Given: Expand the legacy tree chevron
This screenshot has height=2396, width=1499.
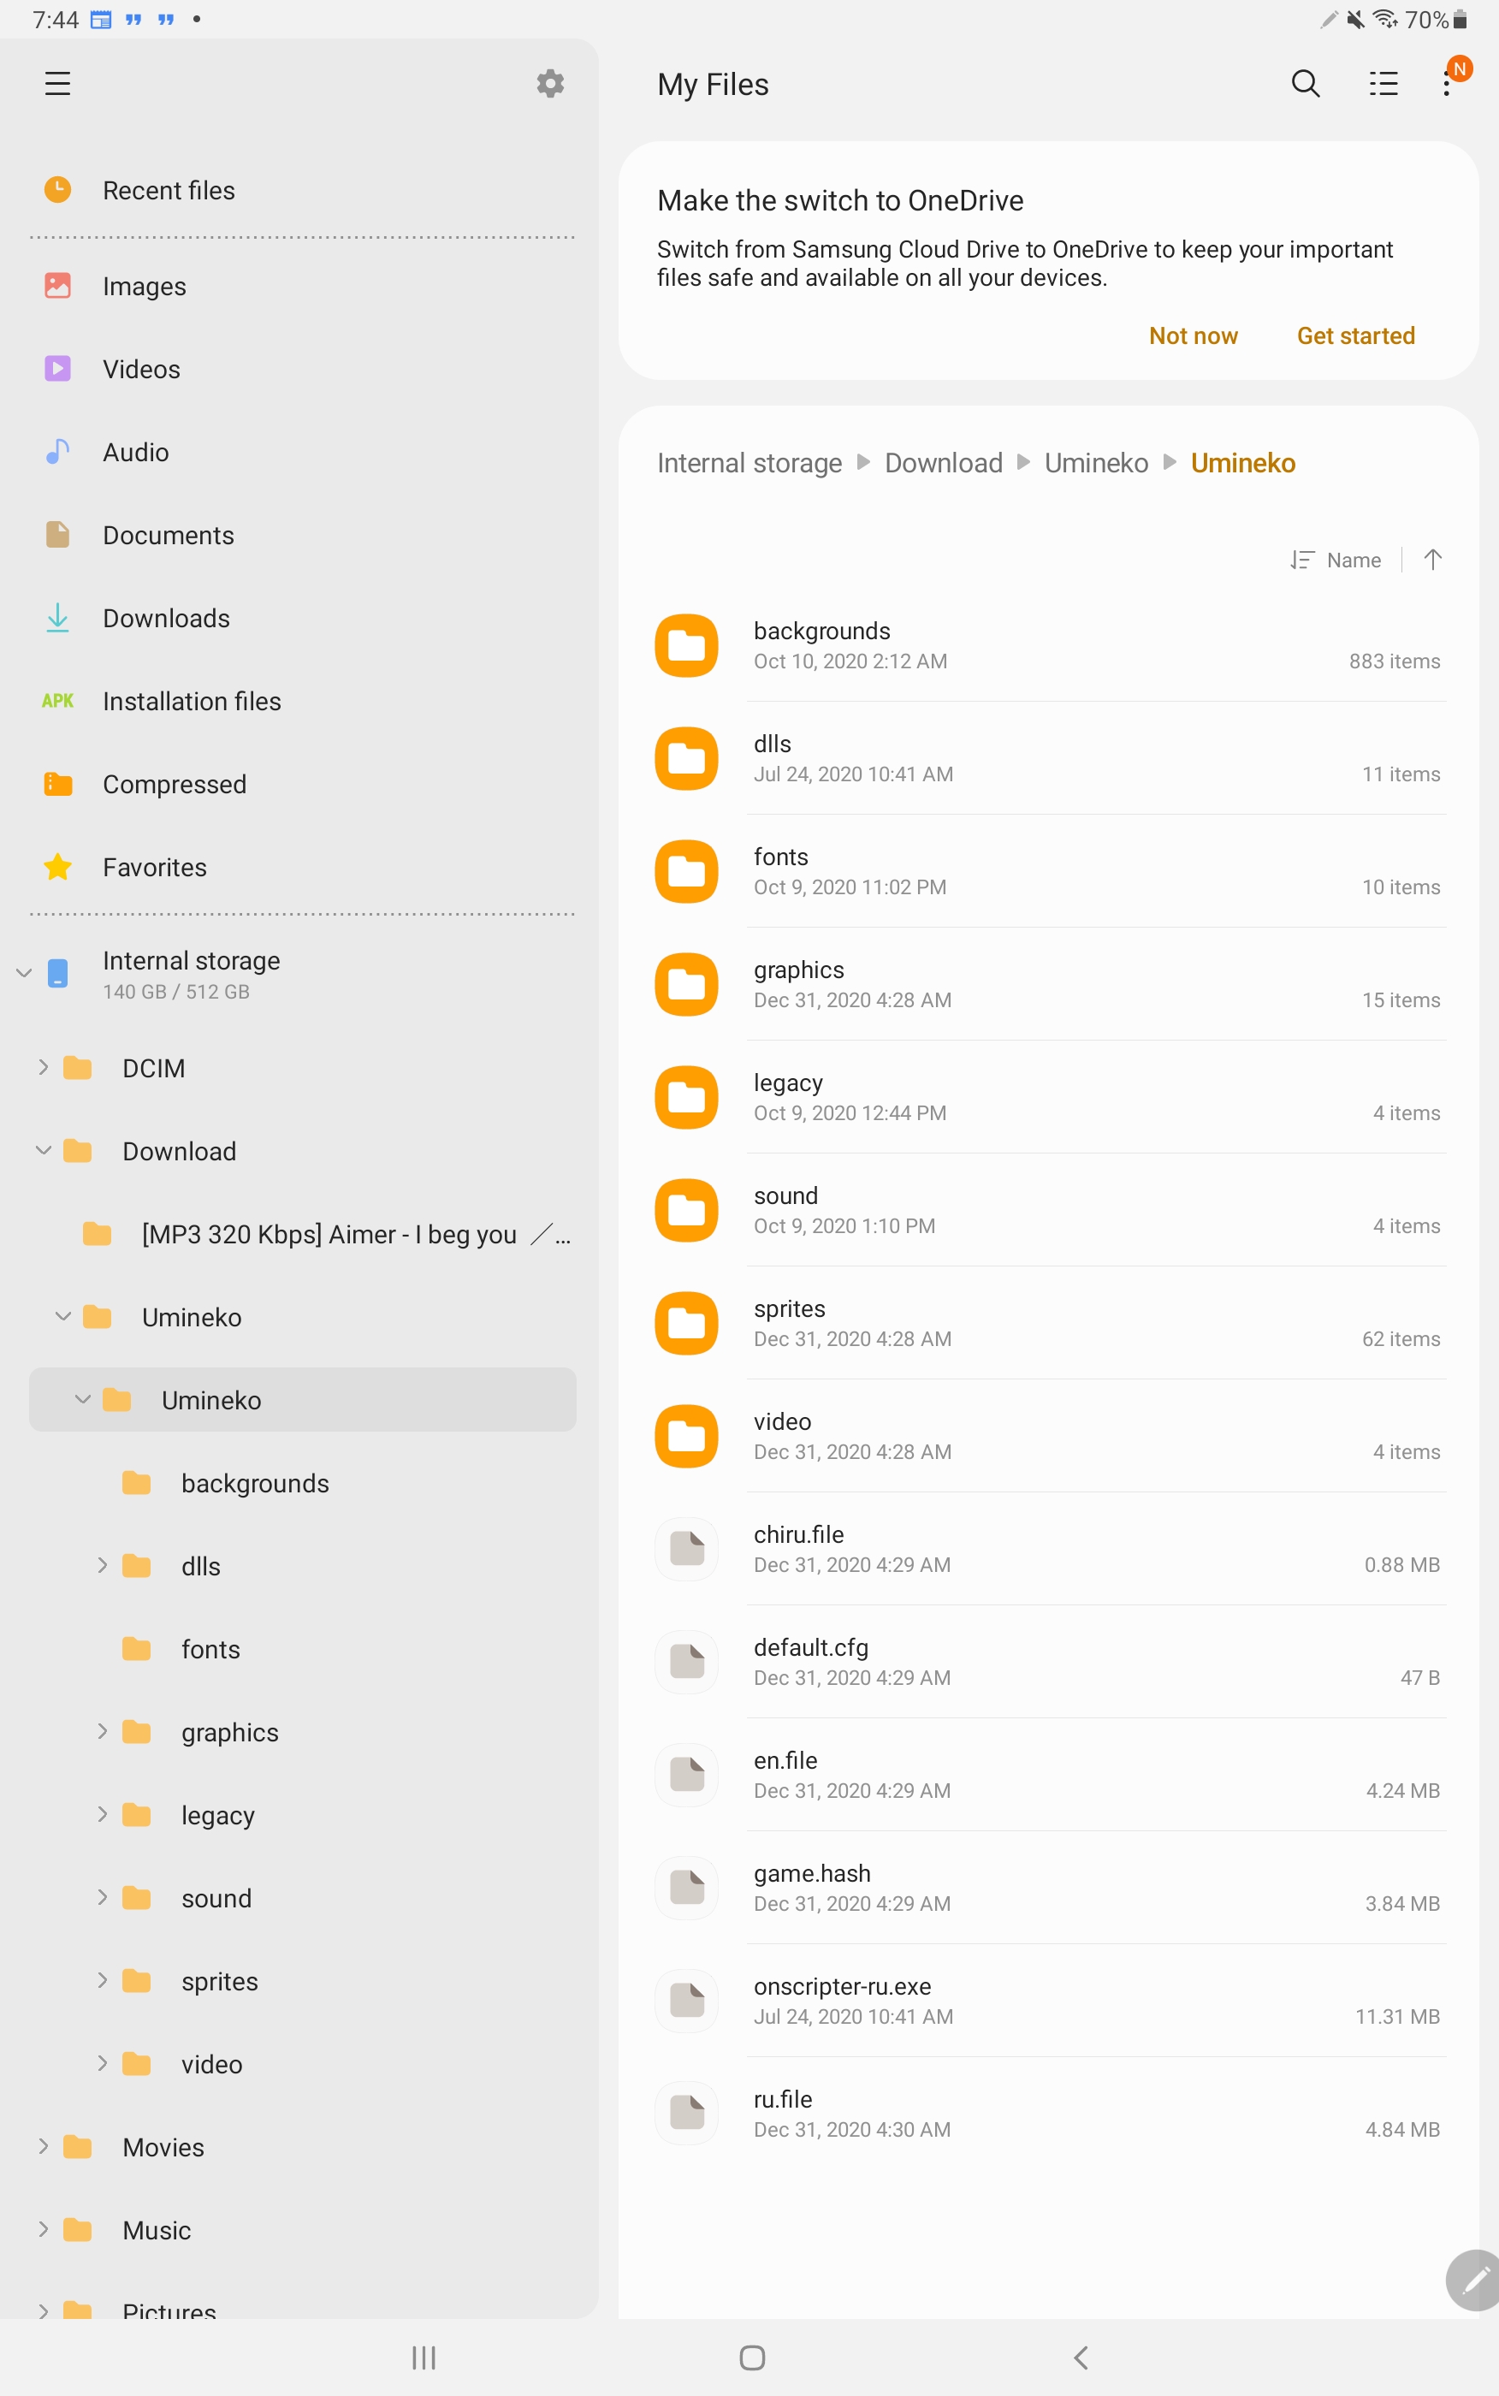Looking at the screenshot, I should pyautogui.click(x=102, y=1815).
